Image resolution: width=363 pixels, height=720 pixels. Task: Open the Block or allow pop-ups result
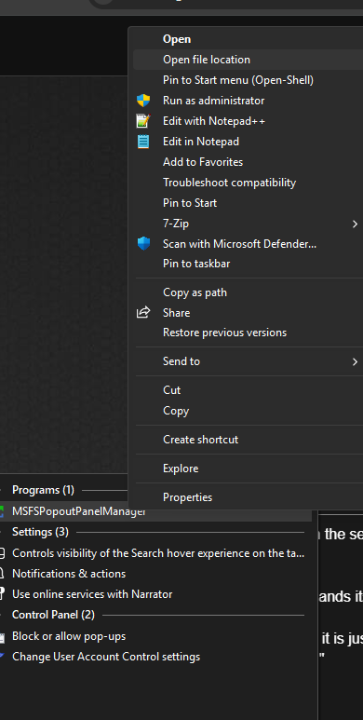coord(69,636)
